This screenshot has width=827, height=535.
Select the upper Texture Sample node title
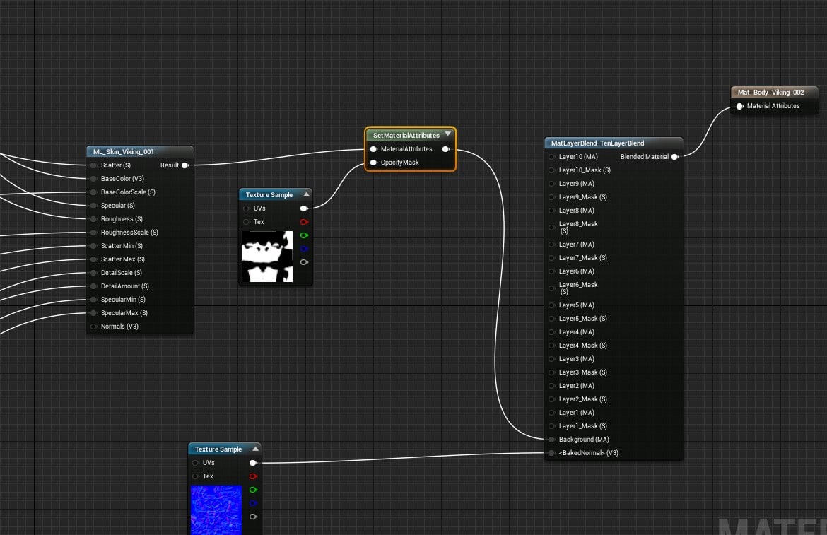(269, 194)
